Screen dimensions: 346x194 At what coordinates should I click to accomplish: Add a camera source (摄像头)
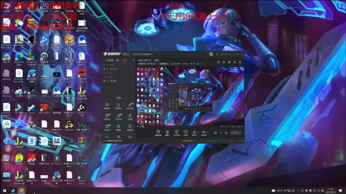[x=167, y=133]
